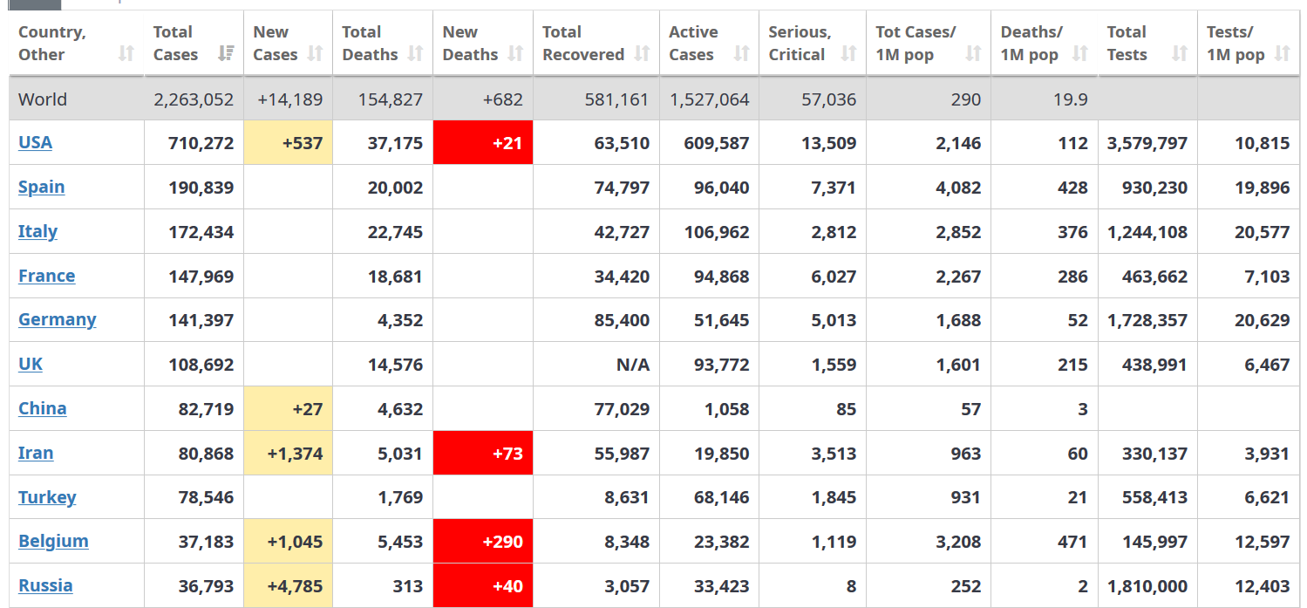Click USA red new deaths cell +21
Screen dimensions: 1307x608
click(483, 142)
